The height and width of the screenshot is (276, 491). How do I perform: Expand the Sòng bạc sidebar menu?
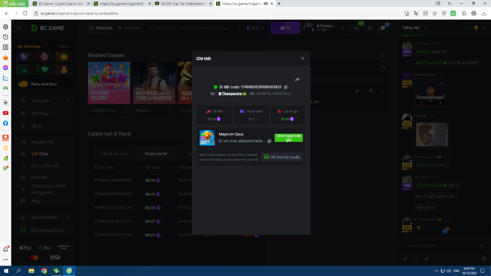45,101
